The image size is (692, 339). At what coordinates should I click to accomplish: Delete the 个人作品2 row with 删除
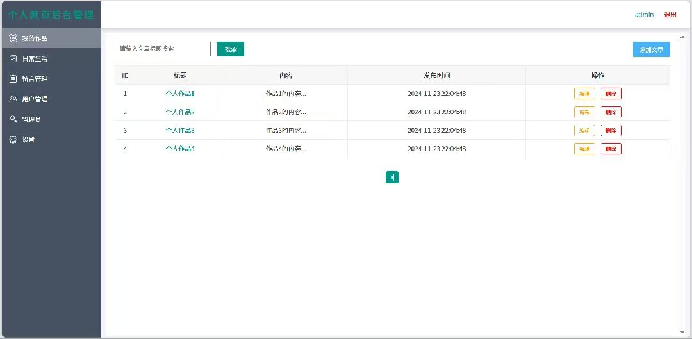click(611, 112)
